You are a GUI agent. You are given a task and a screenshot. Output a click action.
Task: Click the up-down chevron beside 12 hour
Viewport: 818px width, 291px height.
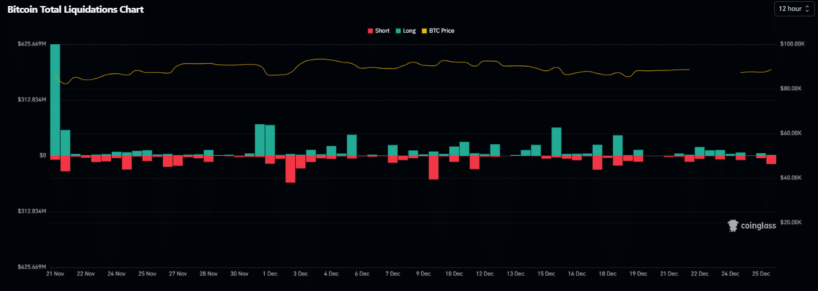pos(807,9)
